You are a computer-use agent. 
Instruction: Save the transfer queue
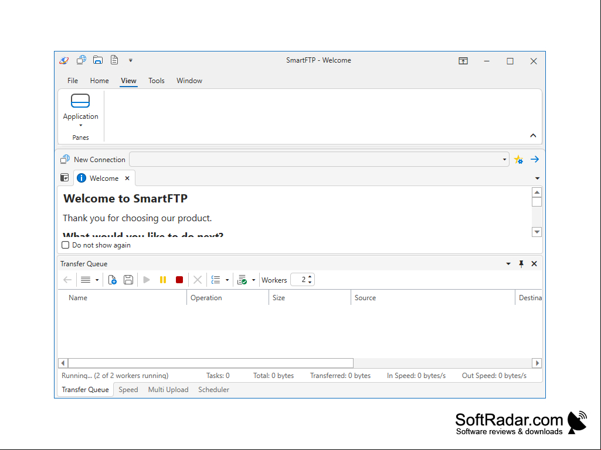tap(128, 280)
